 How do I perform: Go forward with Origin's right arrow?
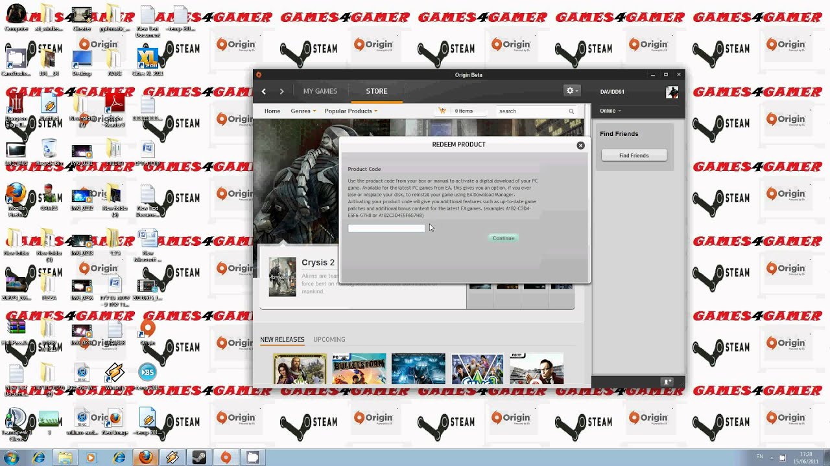pyautogui.click(x=281, y=91)
